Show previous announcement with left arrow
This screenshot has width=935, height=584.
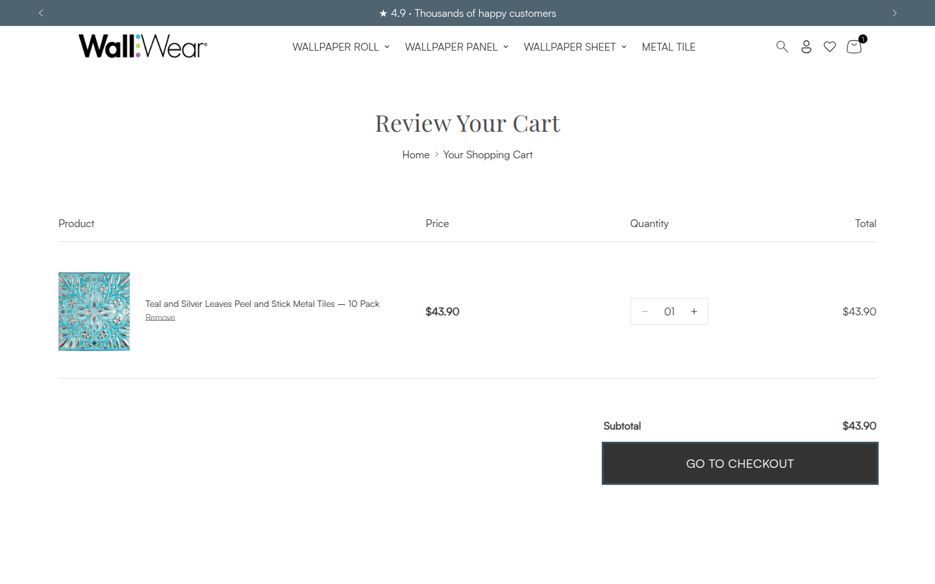point(41,13)
